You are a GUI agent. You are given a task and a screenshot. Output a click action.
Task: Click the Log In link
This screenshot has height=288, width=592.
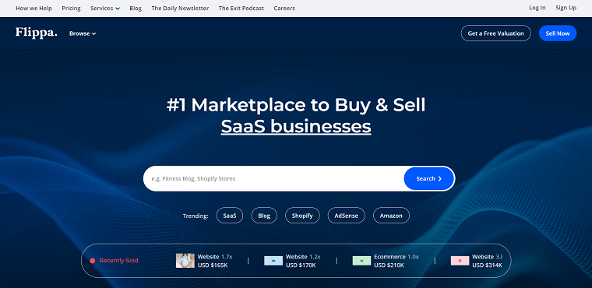537,8
